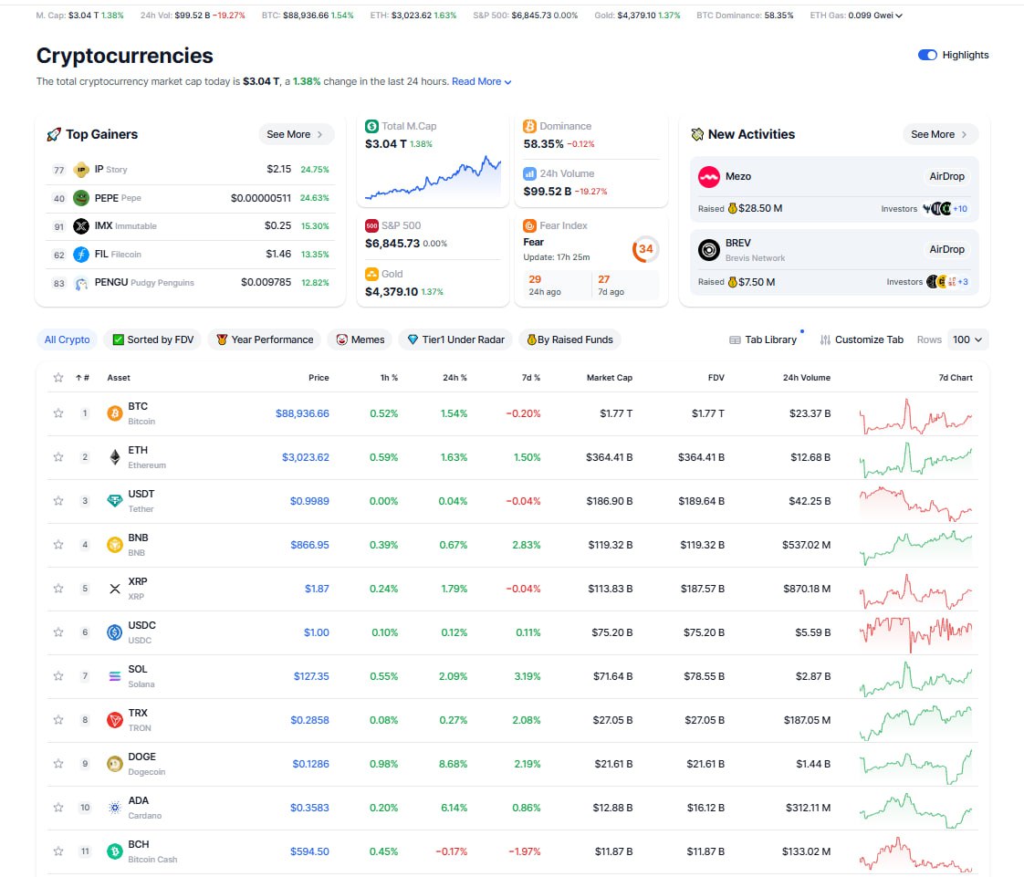
Task: Toggle the Highlights switch off
Action: coord(927,55)
